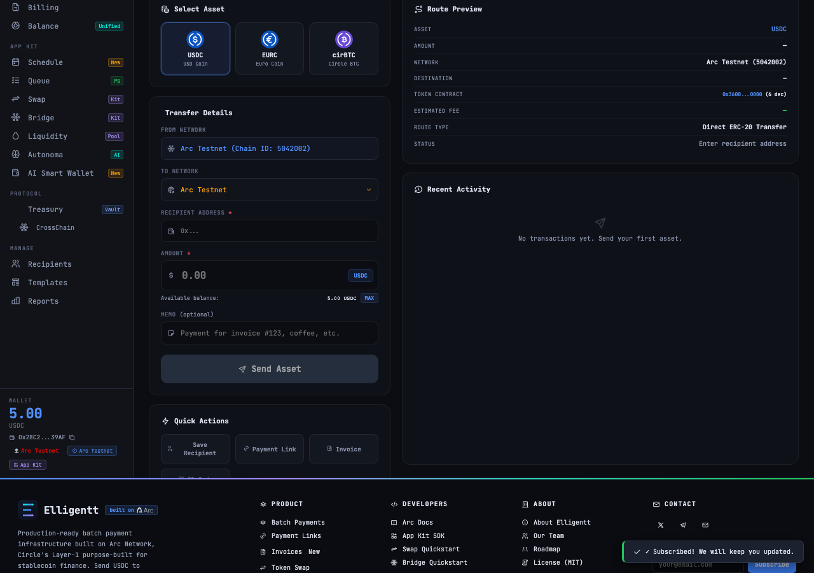Open the License (MIT) footer link
The image size is (814, 573).
tap(558, 563)
